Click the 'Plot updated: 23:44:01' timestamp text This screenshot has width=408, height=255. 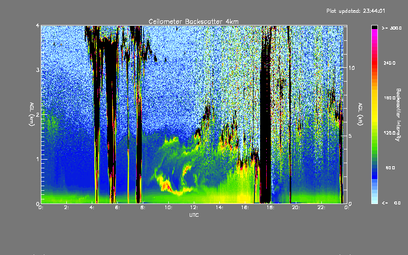[355, 11]
